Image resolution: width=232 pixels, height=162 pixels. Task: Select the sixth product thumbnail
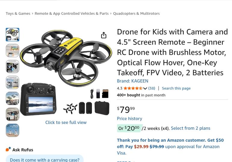(x=12, y=114)
